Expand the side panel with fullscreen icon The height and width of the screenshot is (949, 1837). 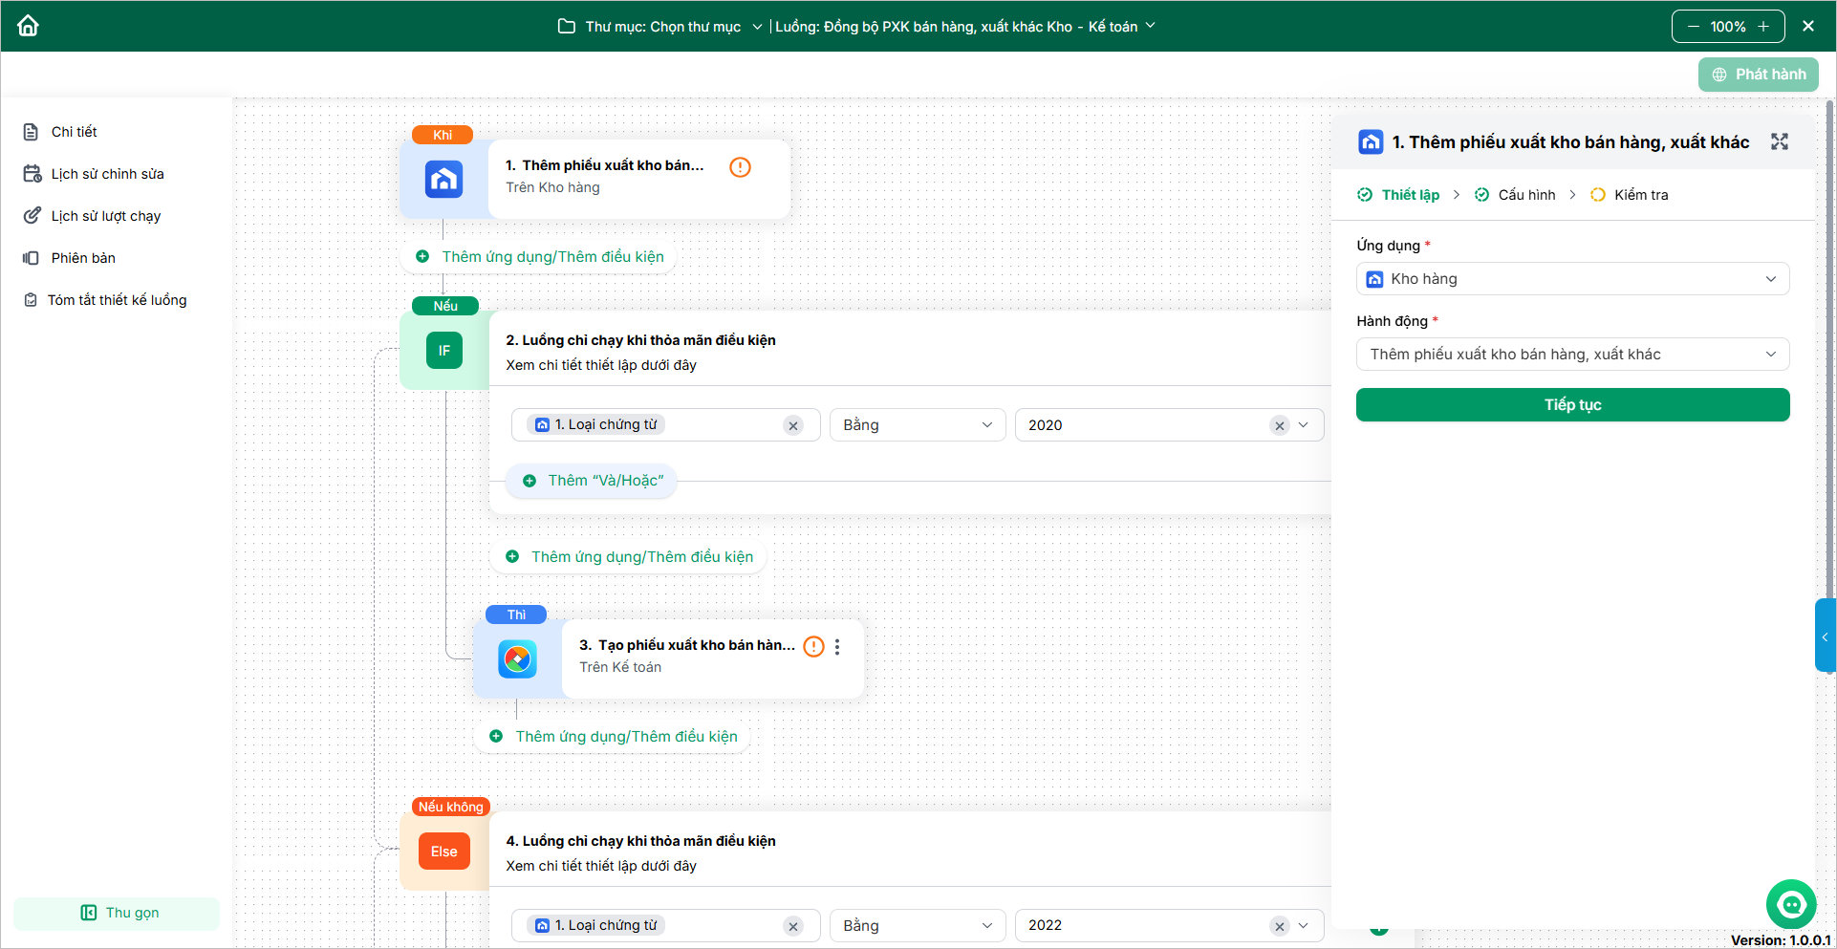[1779, 141]
